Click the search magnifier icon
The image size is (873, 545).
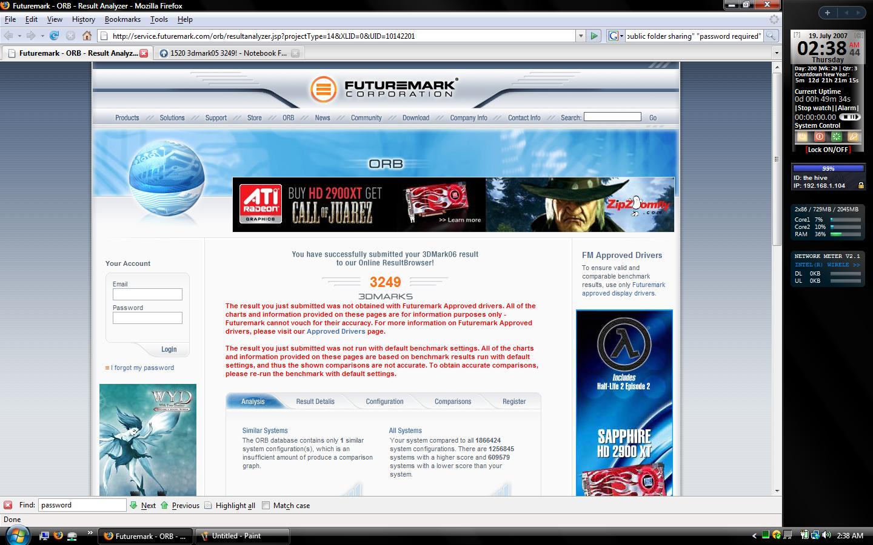(771, 36)
